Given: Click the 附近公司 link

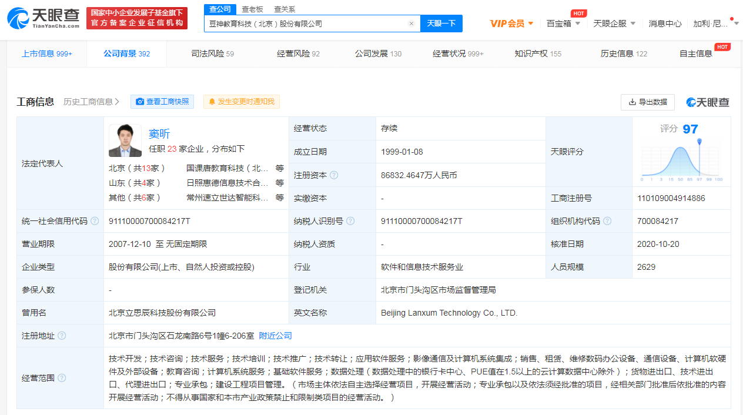Looking at the screenshot, I should pyautogui.click(x=276, y=336).
